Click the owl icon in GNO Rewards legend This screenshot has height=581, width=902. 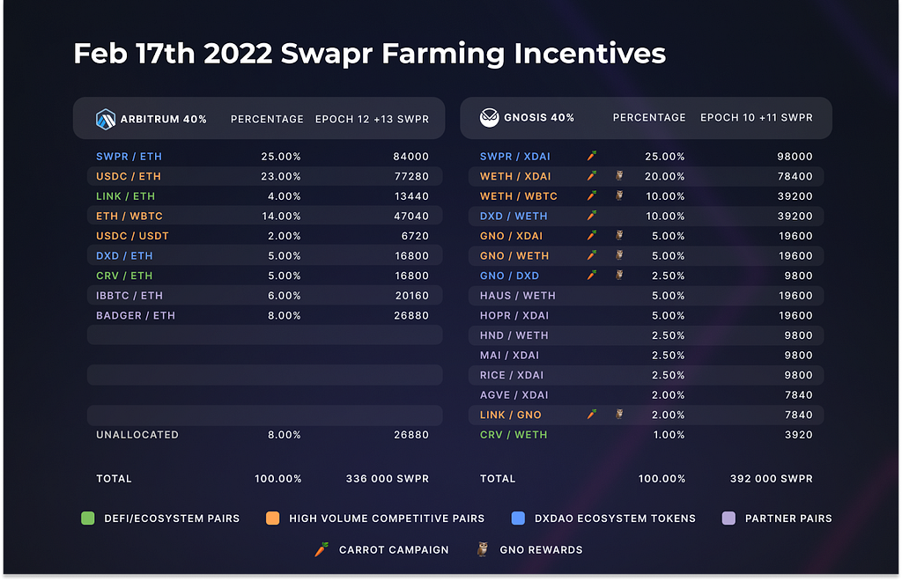coord(483,549)
